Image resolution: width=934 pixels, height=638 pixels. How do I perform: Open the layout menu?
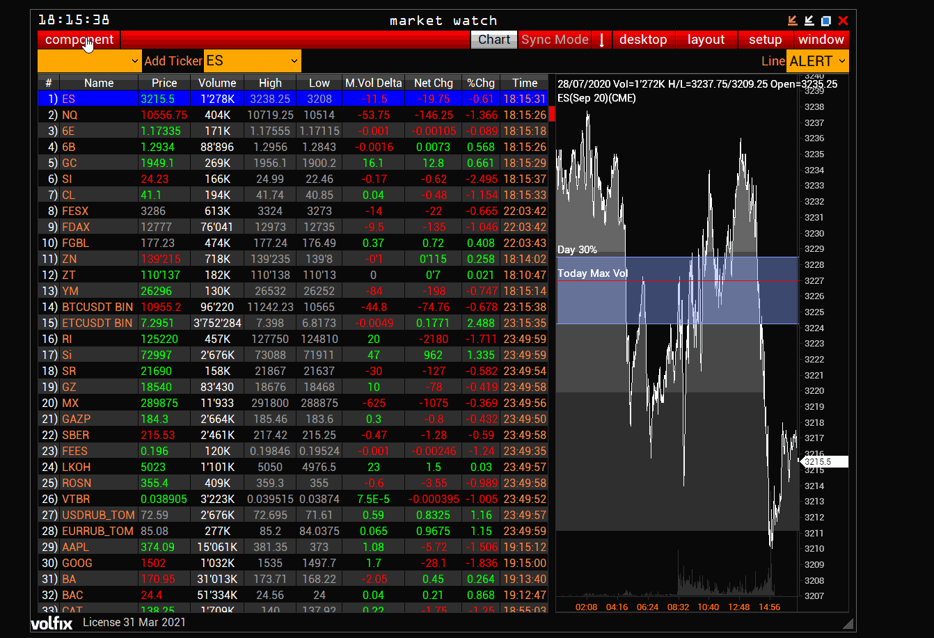(x=706, y=40)
